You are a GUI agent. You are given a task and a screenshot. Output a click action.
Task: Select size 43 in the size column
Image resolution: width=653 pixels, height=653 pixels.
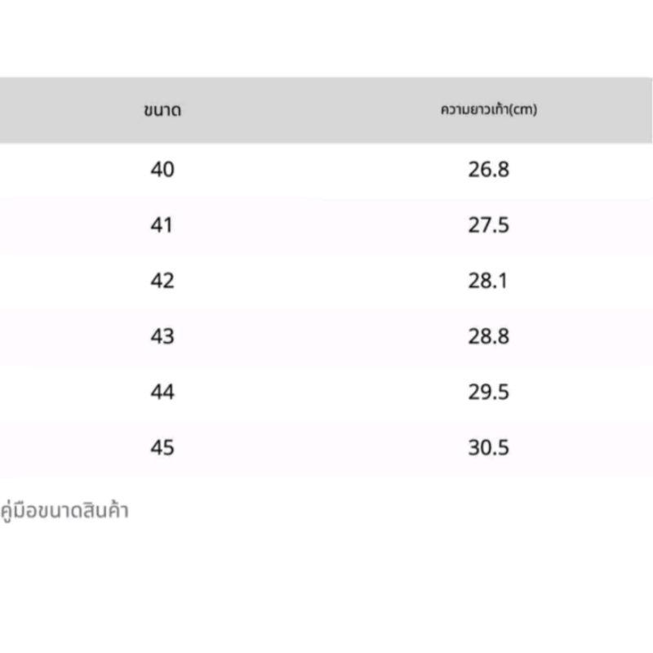point(162,336)
